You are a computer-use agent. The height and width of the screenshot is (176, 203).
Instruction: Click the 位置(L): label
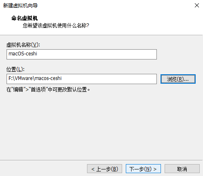point(16,69)
